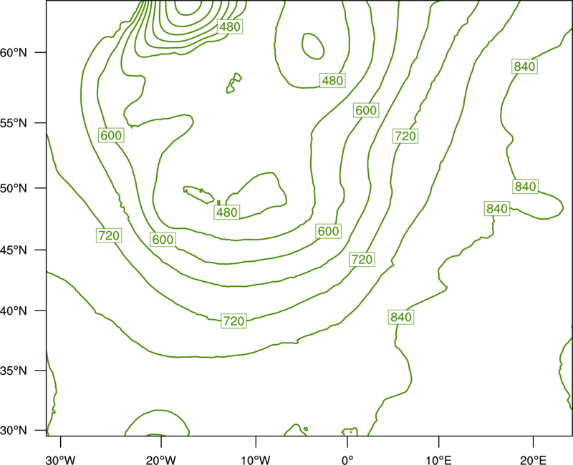Select the 50°N latitude axis label
Viewport: 573px width, 465px height.
click(x=14, y=188)
